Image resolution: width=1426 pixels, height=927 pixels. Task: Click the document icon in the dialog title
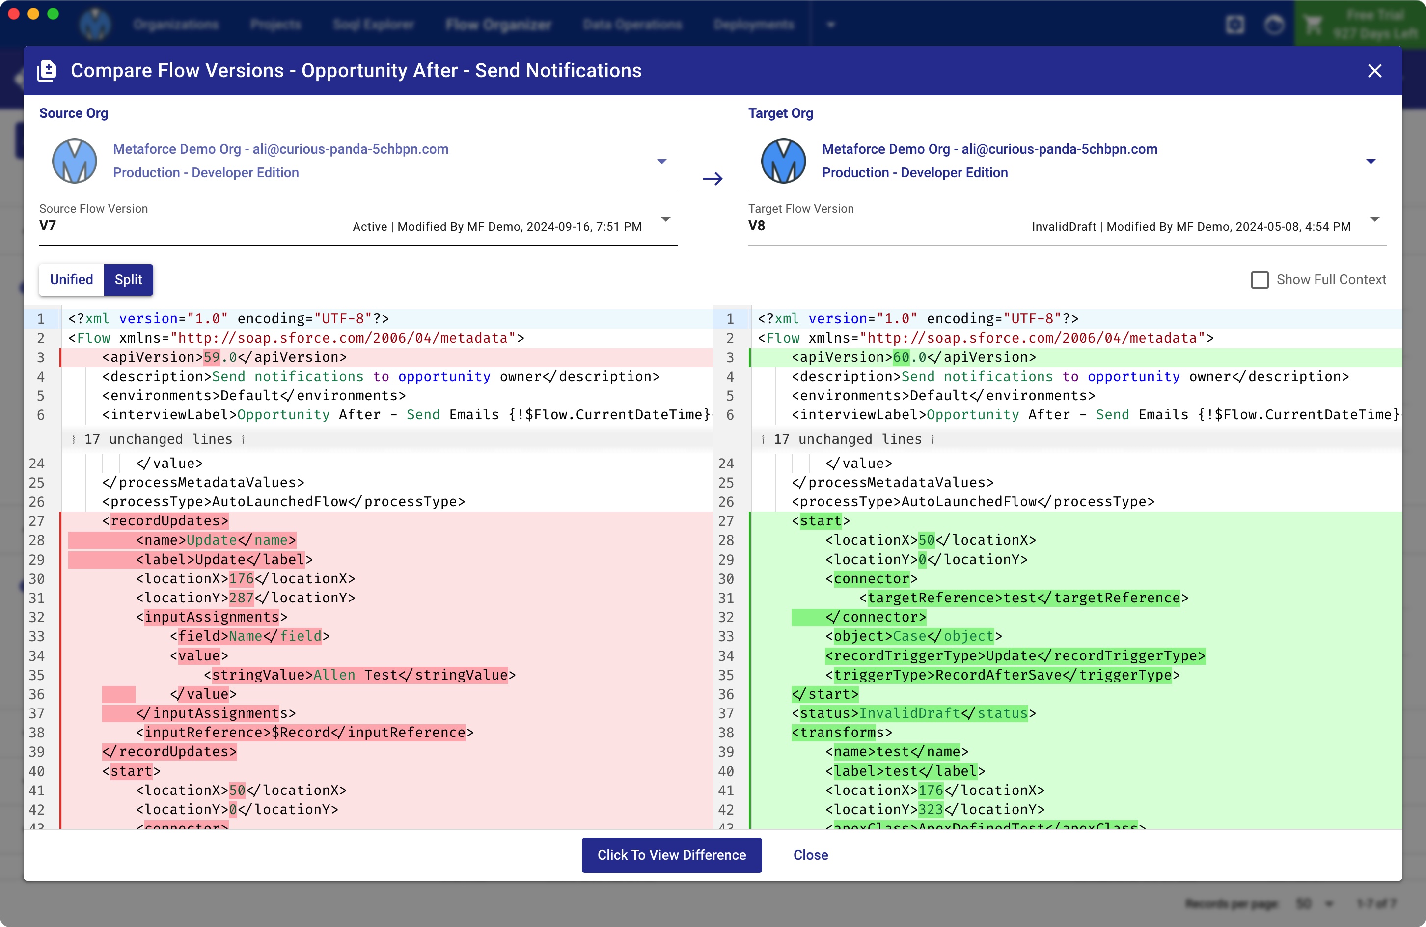click(x=47, y=71)
